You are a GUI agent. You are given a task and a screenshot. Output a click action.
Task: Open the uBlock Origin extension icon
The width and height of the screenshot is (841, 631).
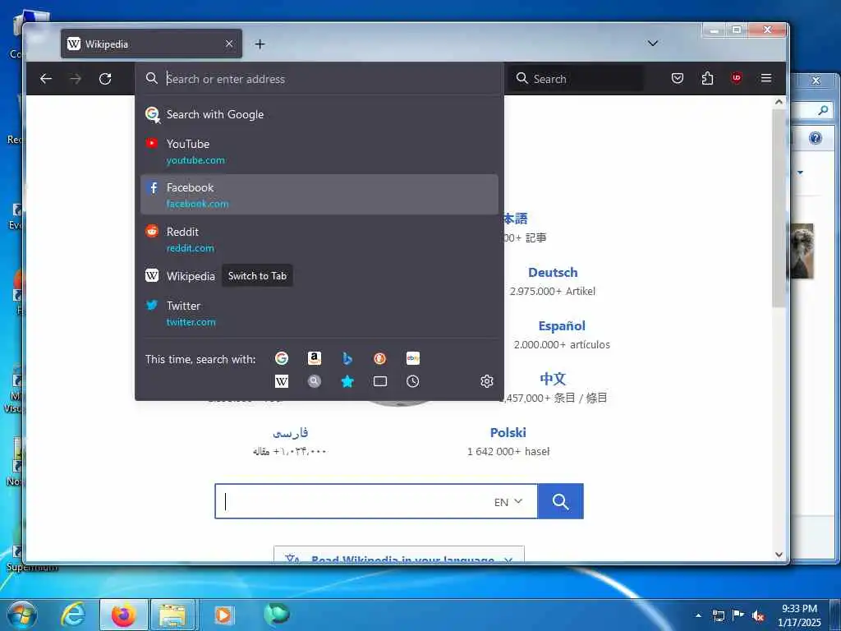tap(737, 78)
